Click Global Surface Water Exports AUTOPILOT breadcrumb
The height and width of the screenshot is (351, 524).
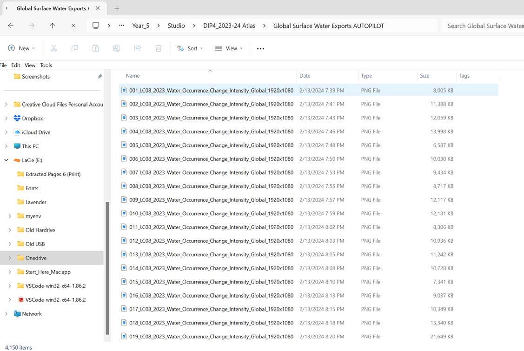pos(329,26)
